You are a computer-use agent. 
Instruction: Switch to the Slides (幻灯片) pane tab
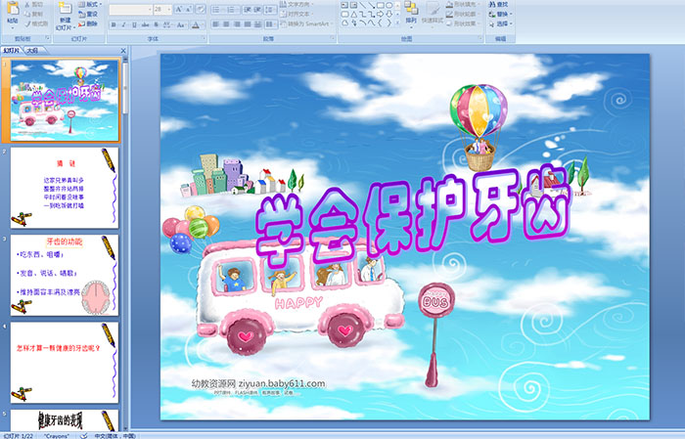pyautogui.click(x=12, y=51)
